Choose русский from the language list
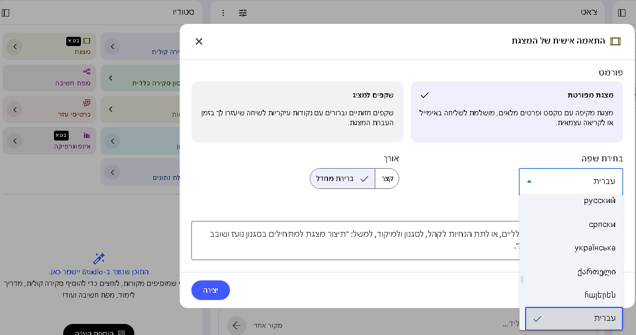 [599, 201]
